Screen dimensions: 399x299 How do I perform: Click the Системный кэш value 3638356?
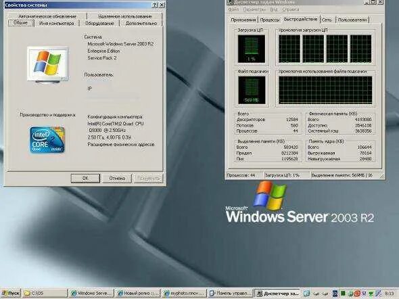pos(363,131)
